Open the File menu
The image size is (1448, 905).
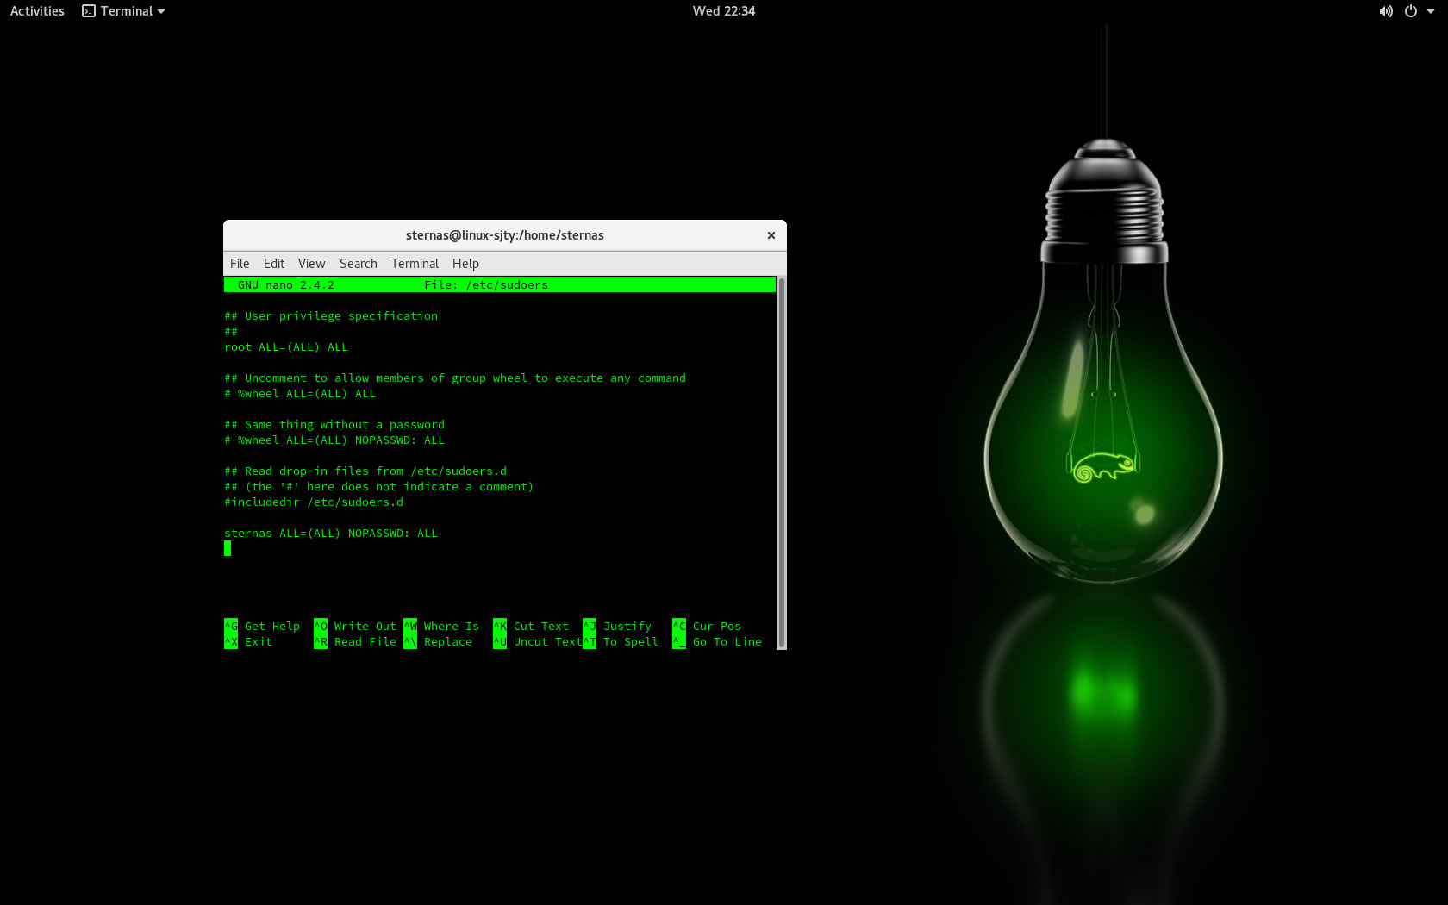coord(240,264)
